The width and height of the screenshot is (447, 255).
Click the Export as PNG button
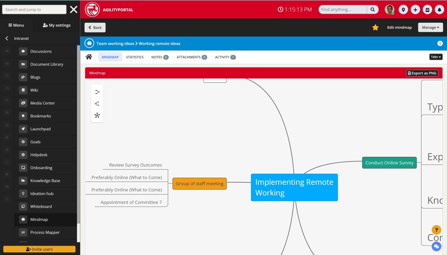(x=422, y=73)
